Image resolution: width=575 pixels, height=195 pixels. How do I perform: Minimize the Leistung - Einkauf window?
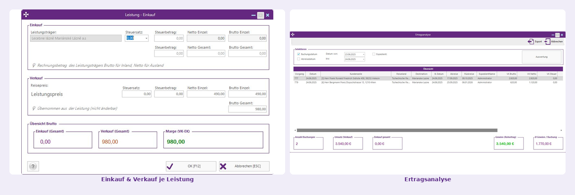[x=254, y=15]
